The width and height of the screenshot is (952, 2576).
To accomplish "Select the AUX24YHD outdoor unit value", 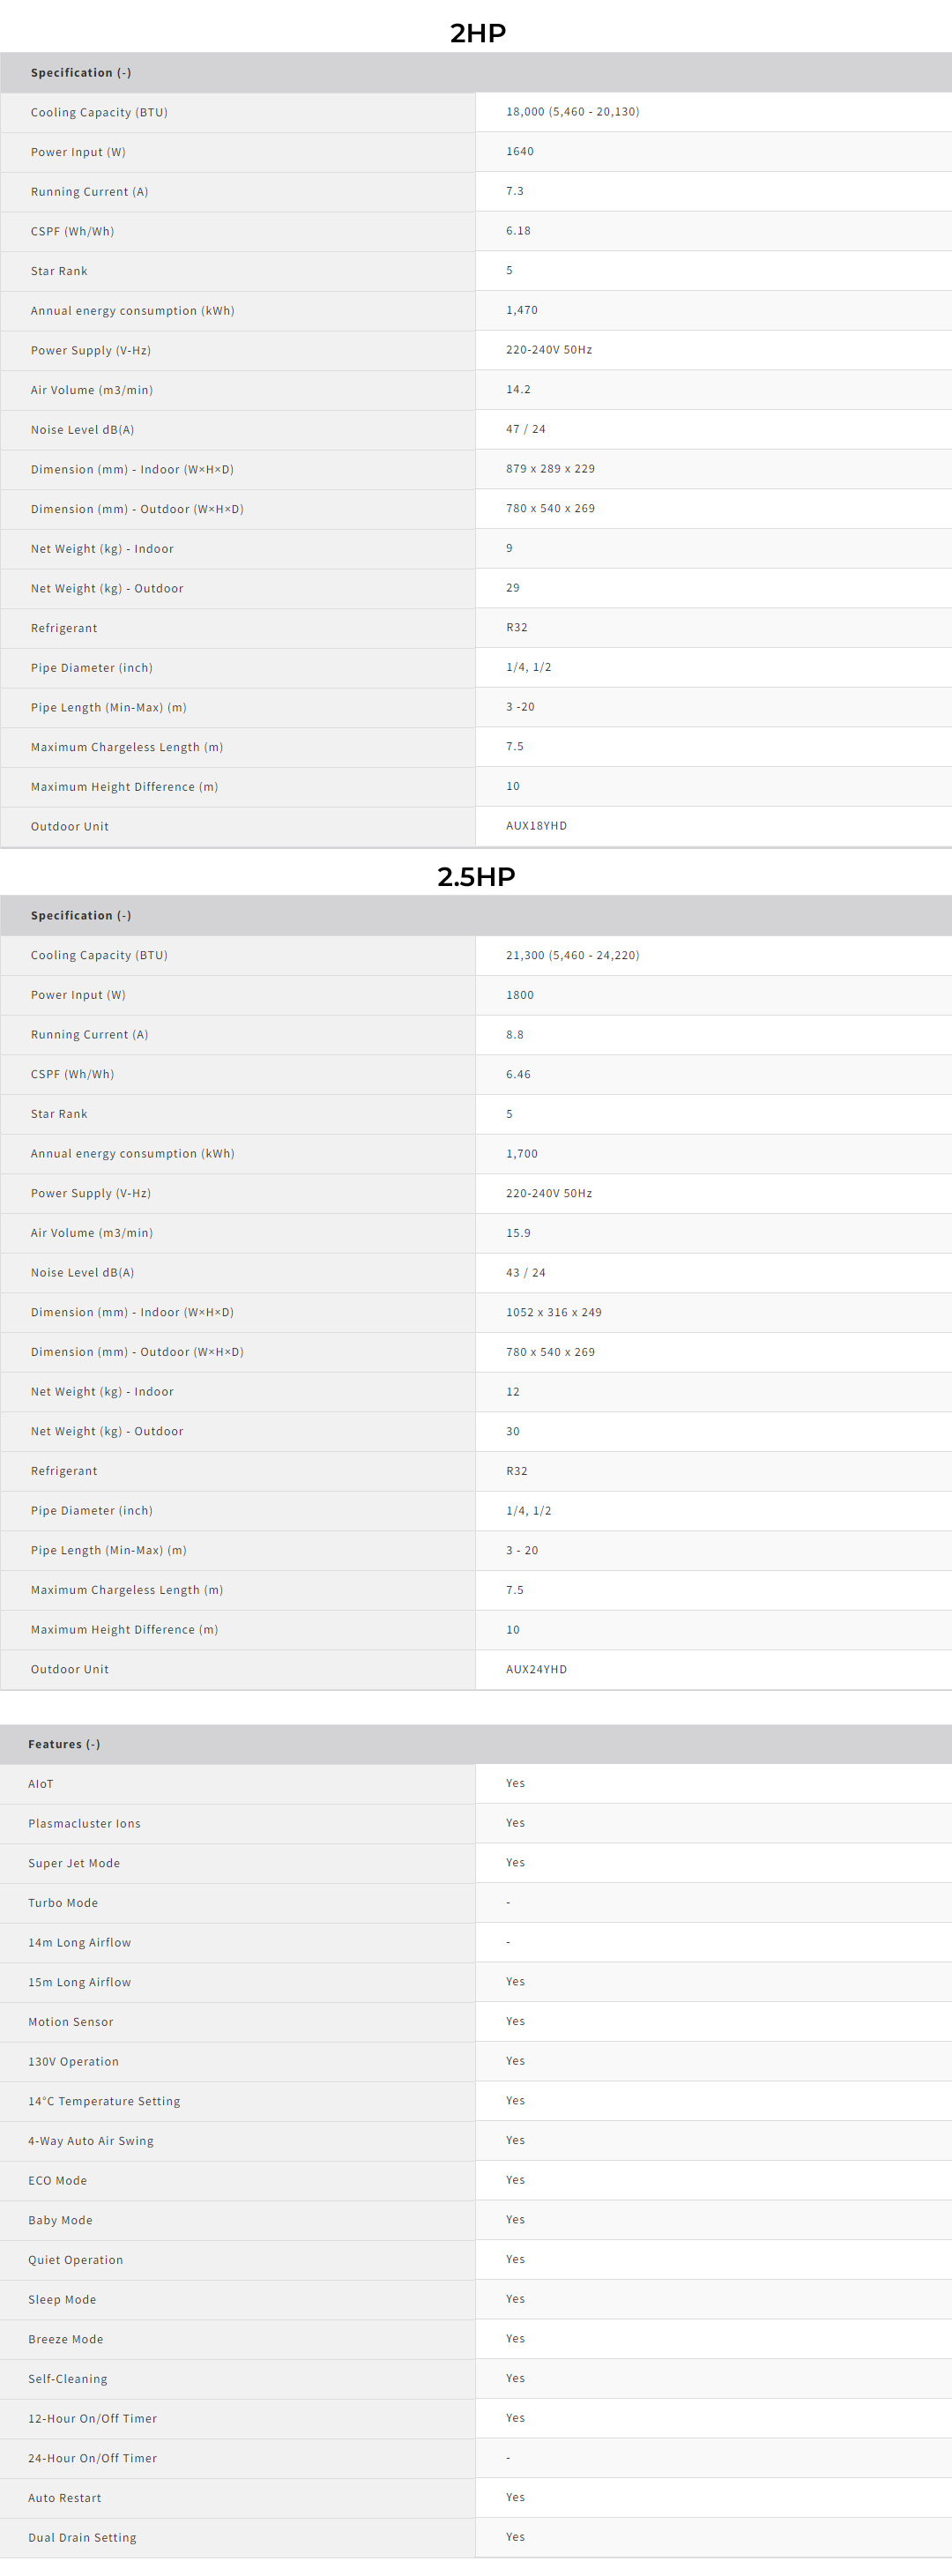I will (536, 1669).
